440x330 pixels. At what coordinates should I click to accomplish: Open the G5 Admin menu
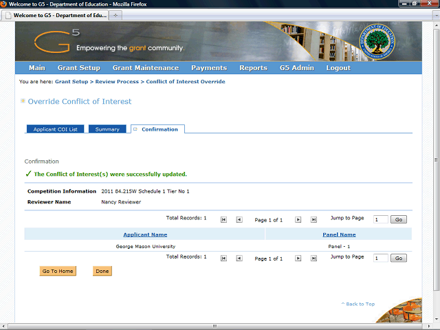296,68
